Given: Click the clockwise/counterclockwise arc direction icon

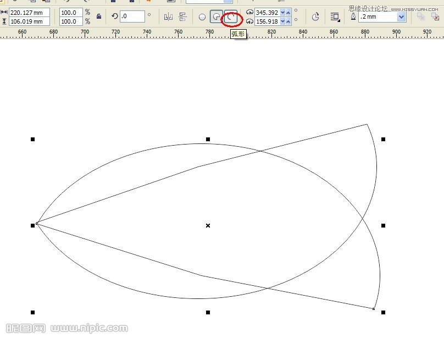Looking at the screenshot, I should click(315, 17).
